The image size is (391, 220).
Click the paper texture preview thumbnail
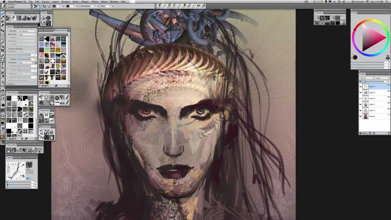(x=16, y=171)
